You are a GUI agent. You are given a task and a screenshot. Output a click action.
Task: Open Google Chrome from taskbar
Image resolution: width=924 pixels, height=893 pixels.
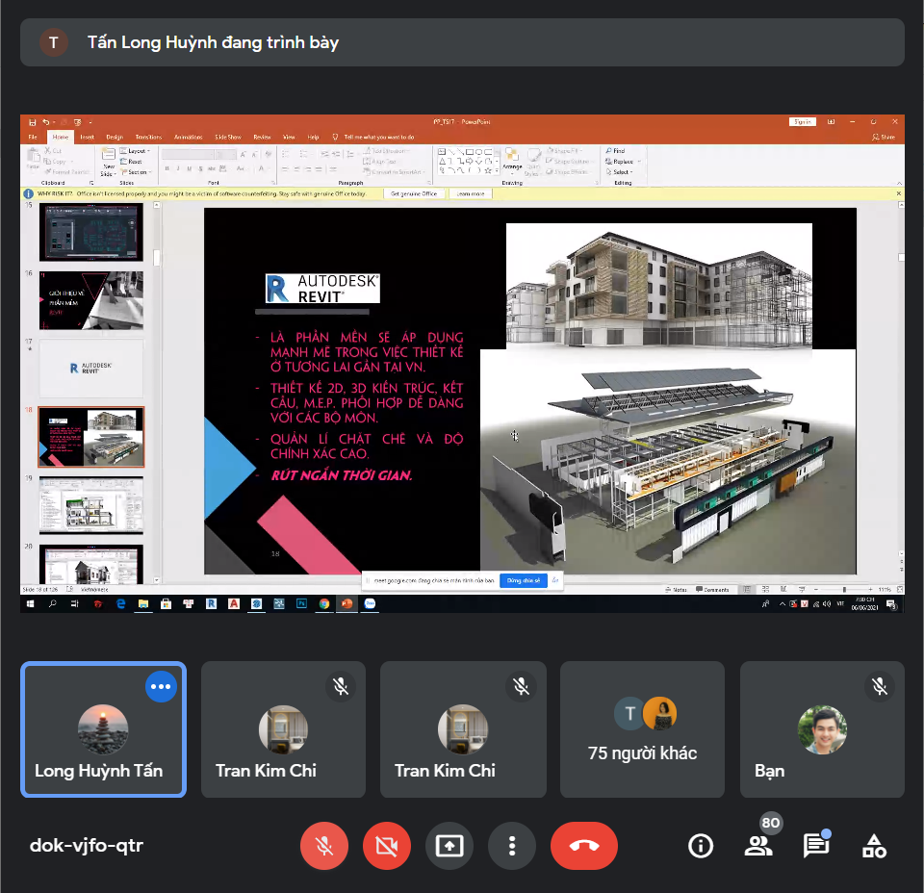324,603
